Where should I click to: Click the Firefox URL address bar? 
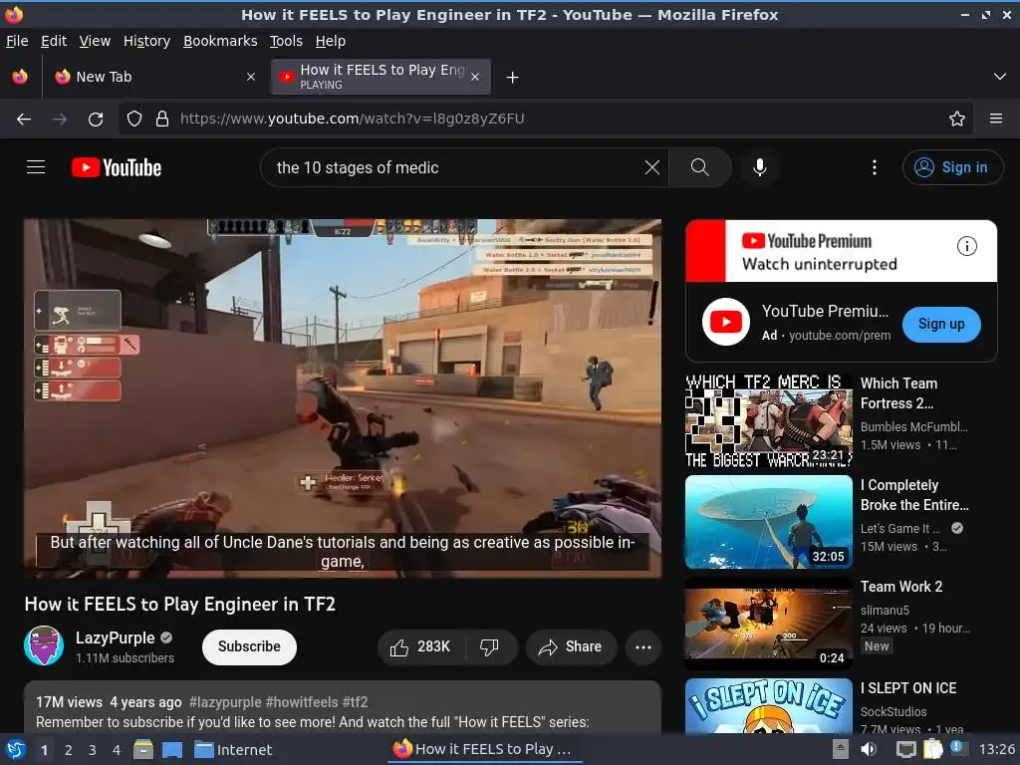(x=547, y=119)
